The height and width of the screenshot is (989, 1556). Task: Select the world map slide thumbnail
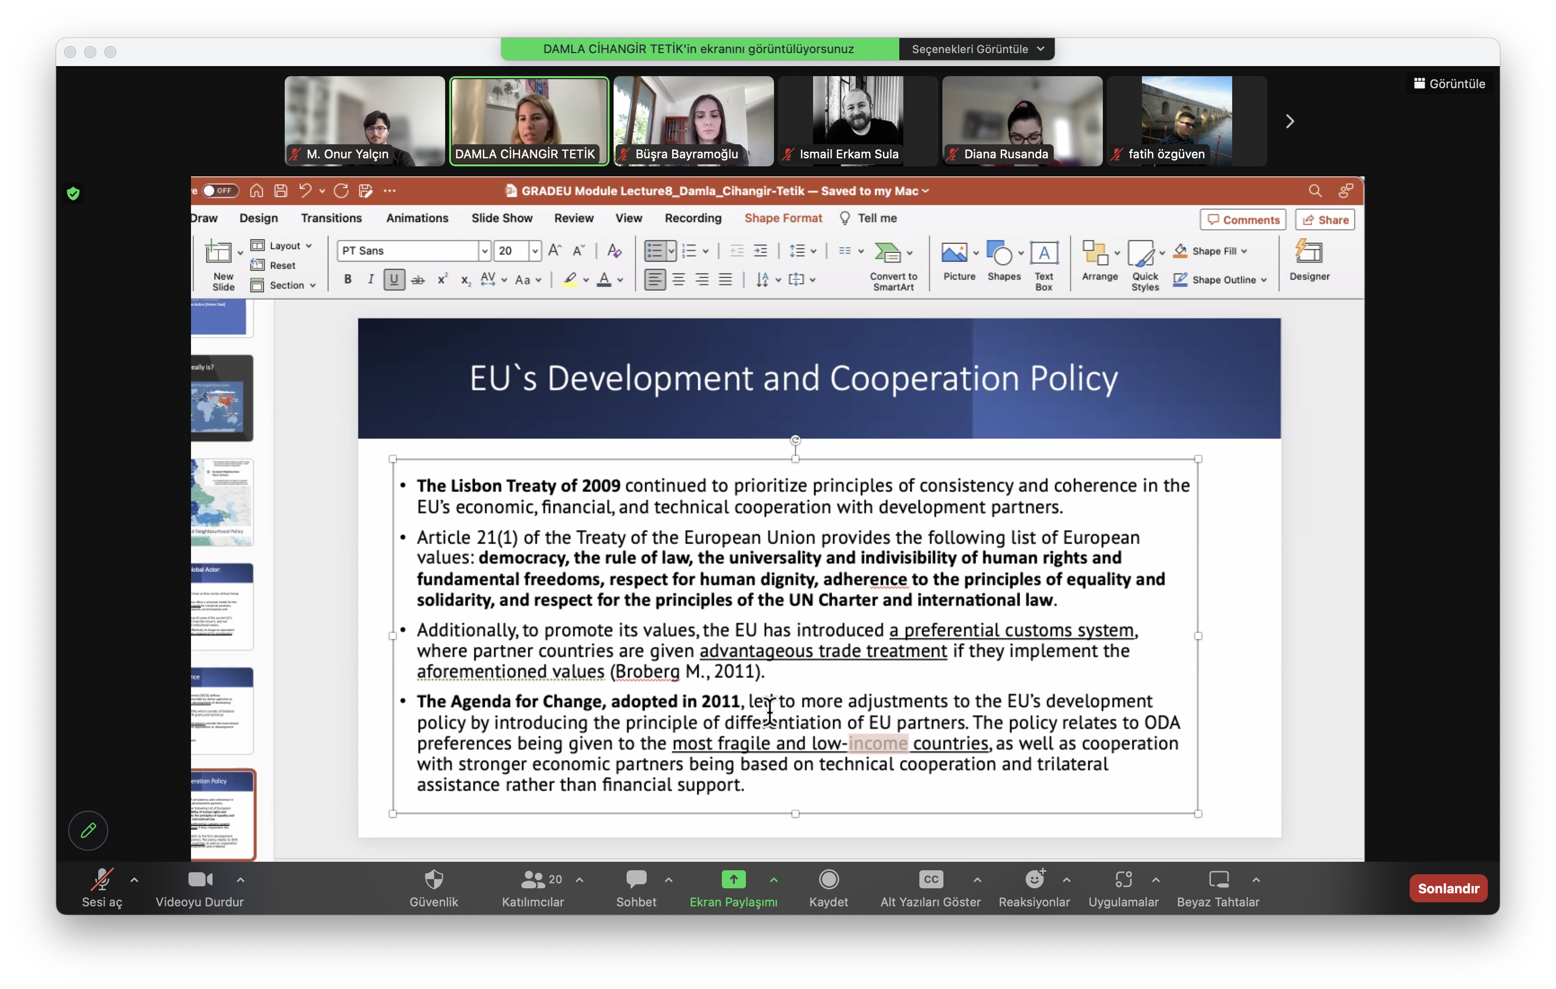[221, 399]
